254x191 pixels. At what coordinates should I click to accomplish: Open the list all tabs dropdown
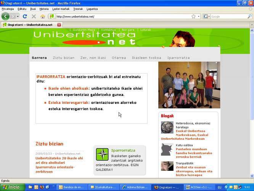point(252,25)
